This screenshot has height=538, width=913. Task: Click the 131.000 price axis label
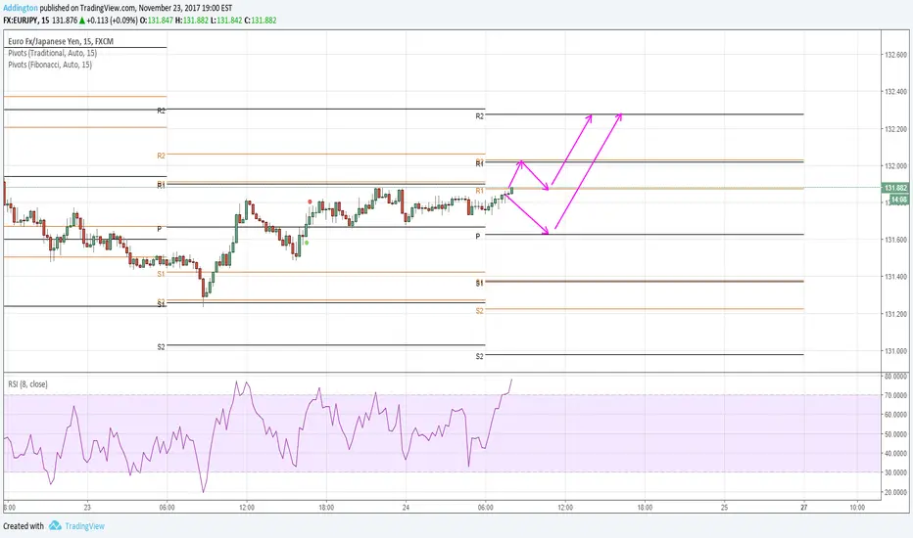895,351
